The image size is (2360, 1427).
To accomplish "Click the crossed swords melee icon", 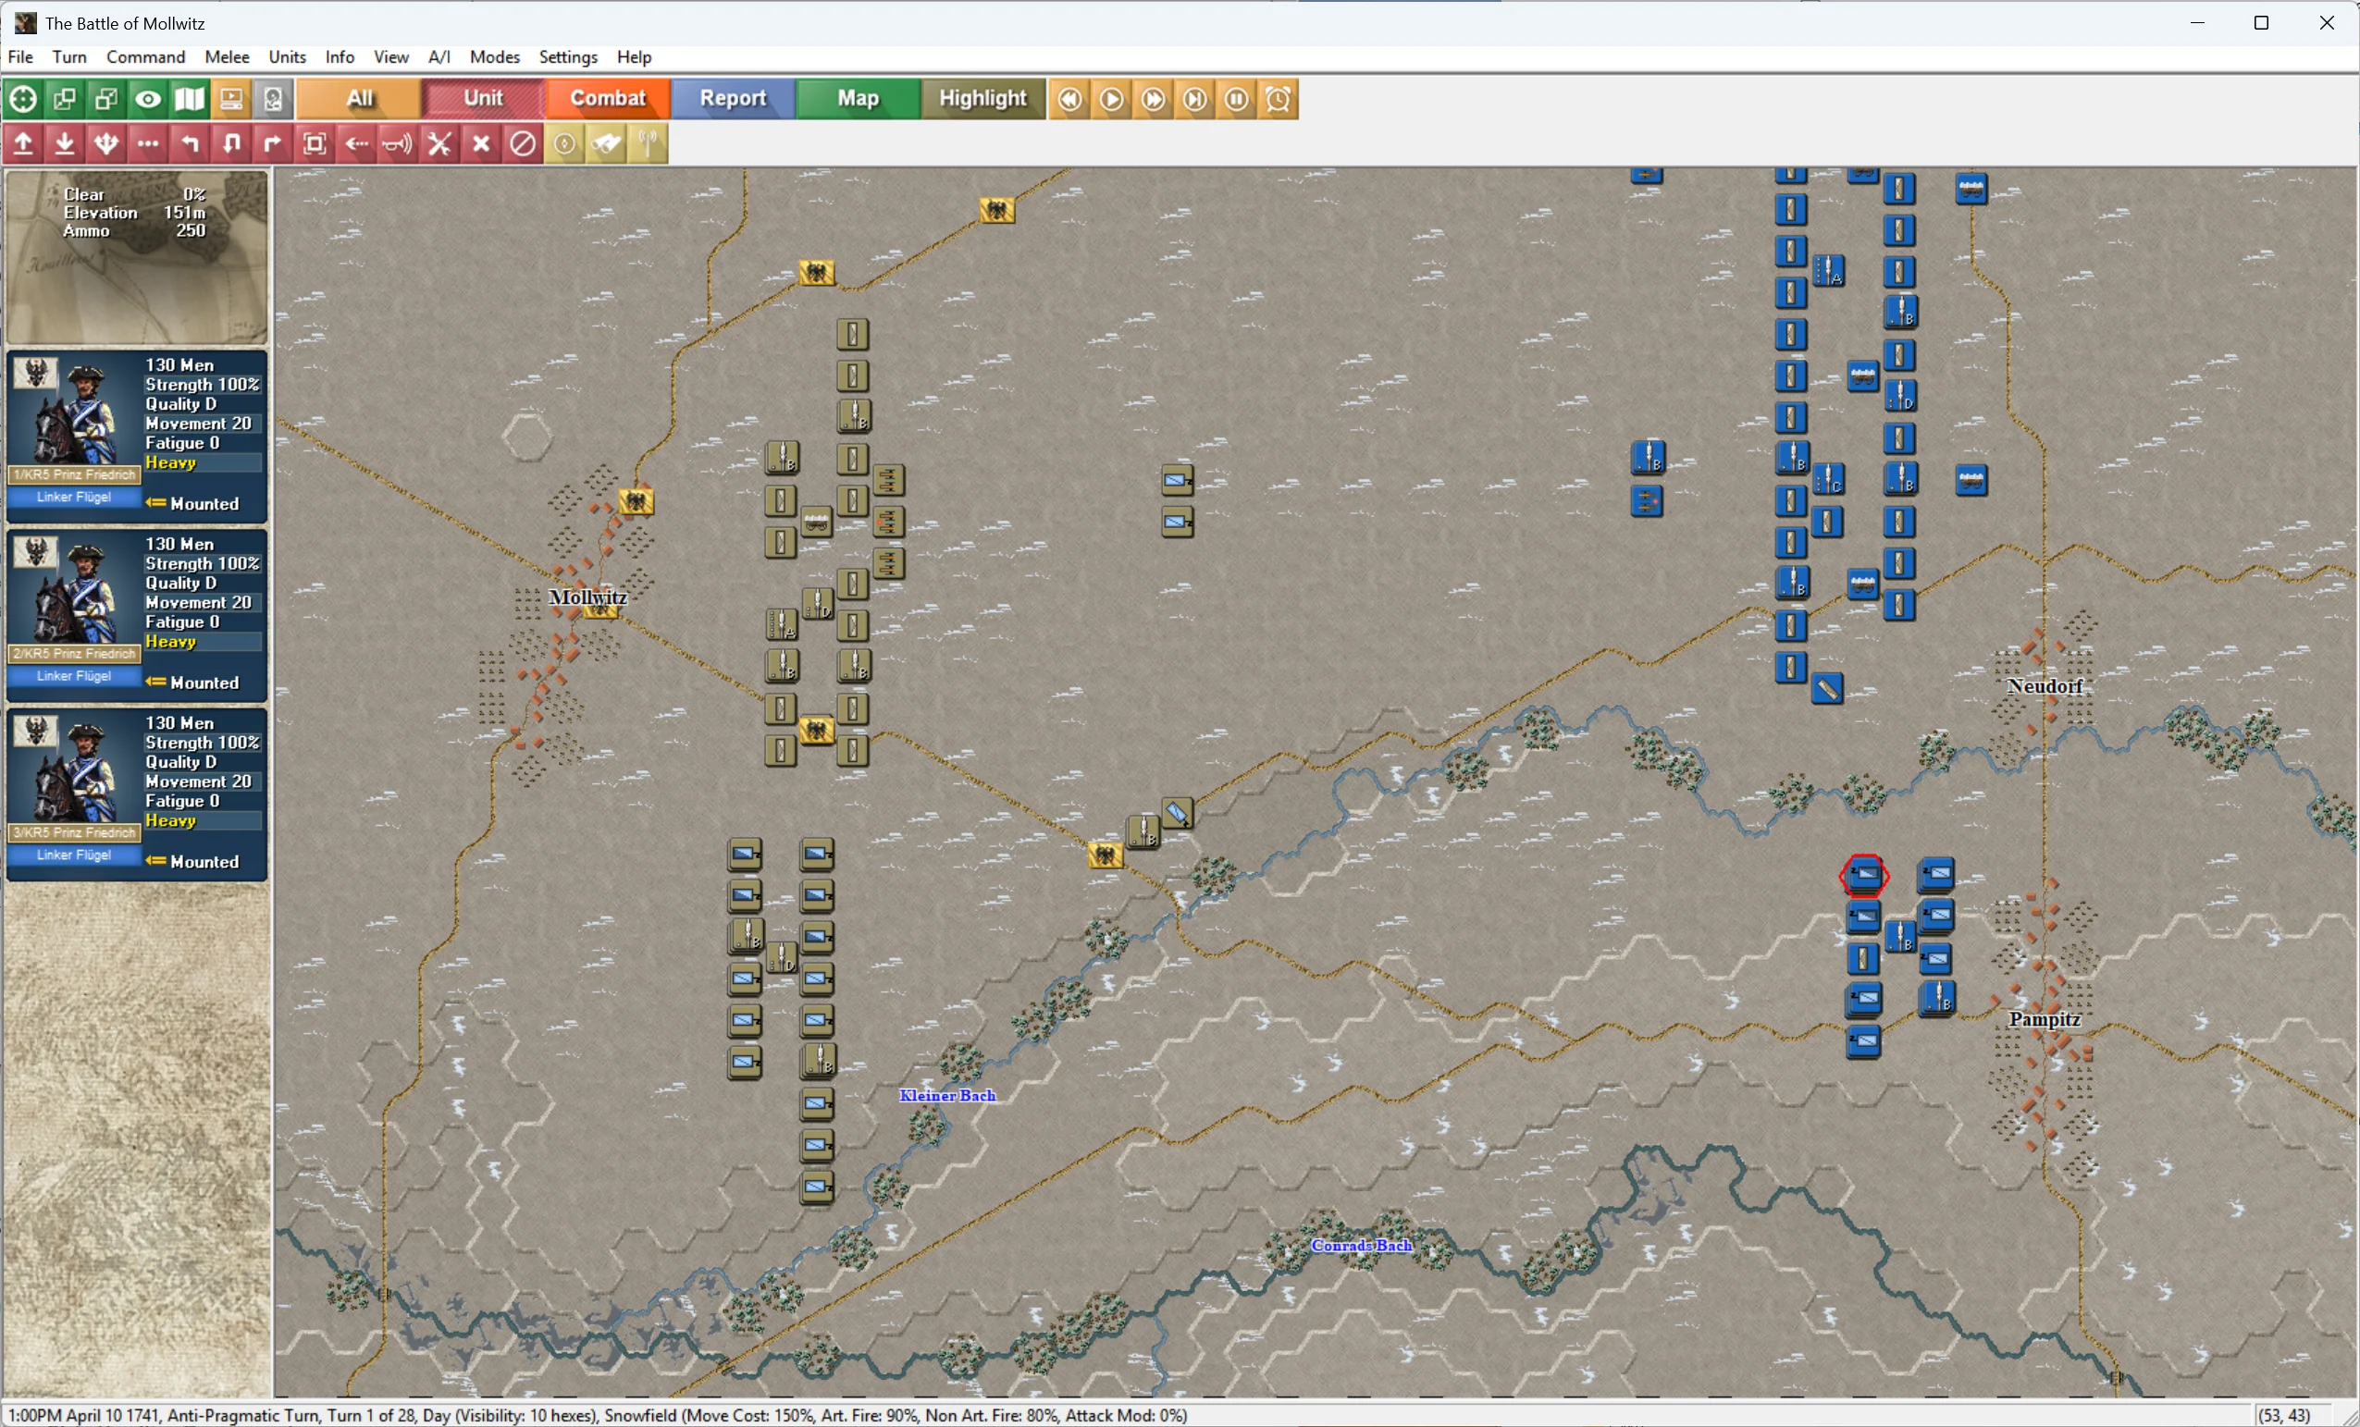I will (x=439, y=143).
